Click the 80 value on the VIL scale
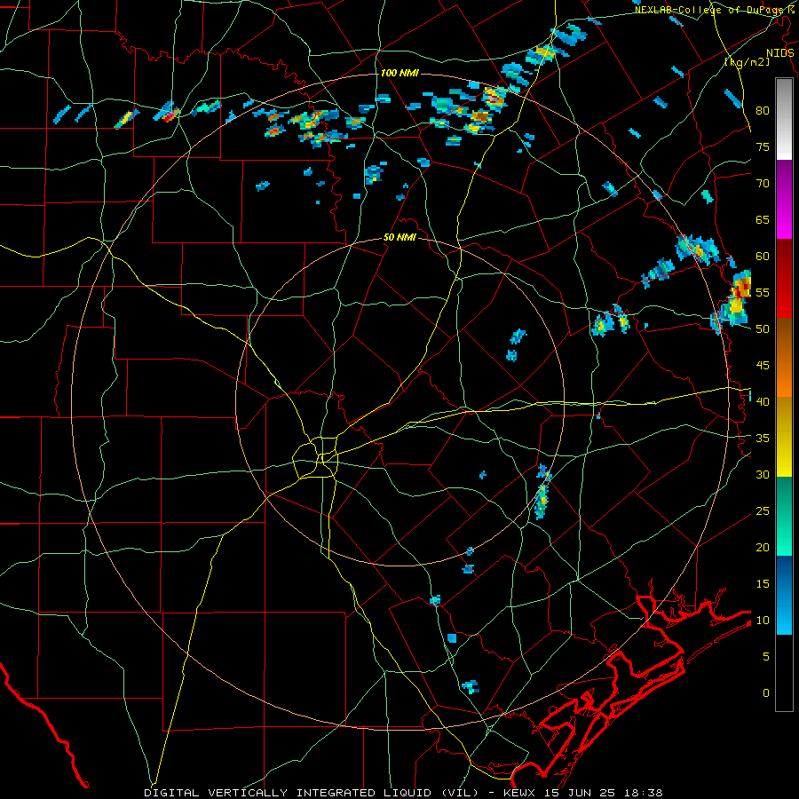 [x=763, y=111]
